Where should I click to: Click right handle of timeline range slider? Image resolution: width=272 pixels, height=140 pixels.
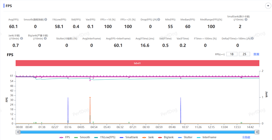coord(257,132)
